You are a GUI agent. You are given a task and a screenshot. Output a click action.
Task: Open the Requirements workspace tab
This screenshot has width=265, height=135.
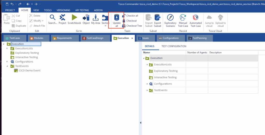click(65, 38)
